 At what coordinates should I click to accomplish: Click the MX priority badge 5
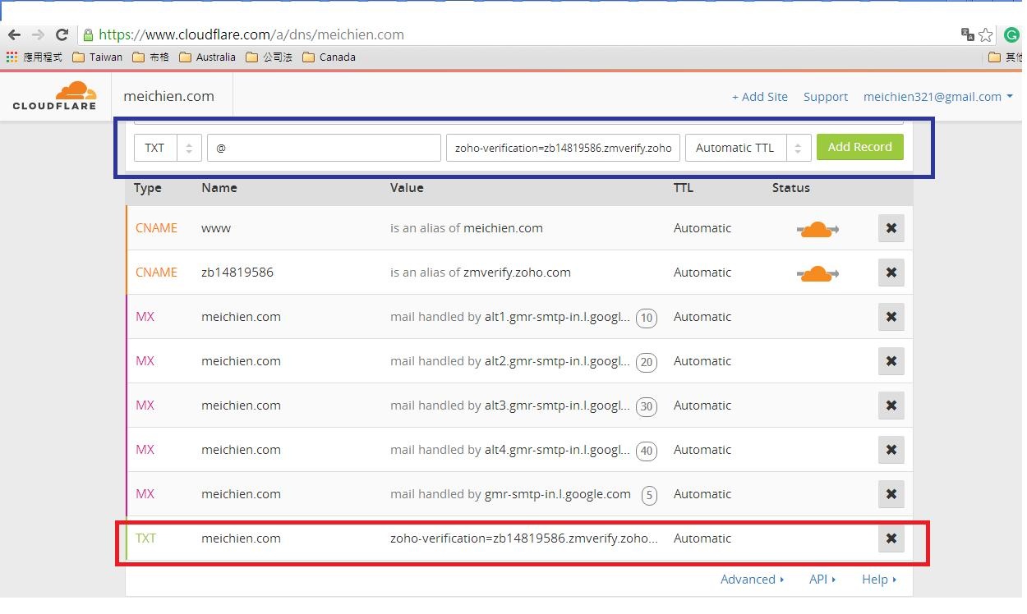coord(650,495)
